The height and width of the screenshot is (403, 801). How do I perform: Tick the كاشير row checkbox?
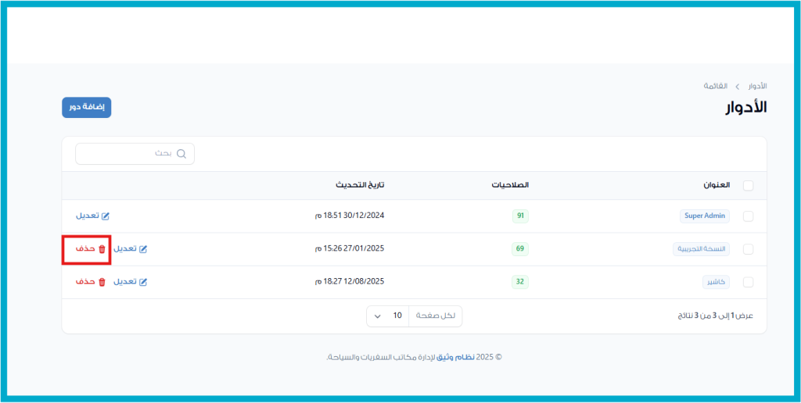point(748,282)
